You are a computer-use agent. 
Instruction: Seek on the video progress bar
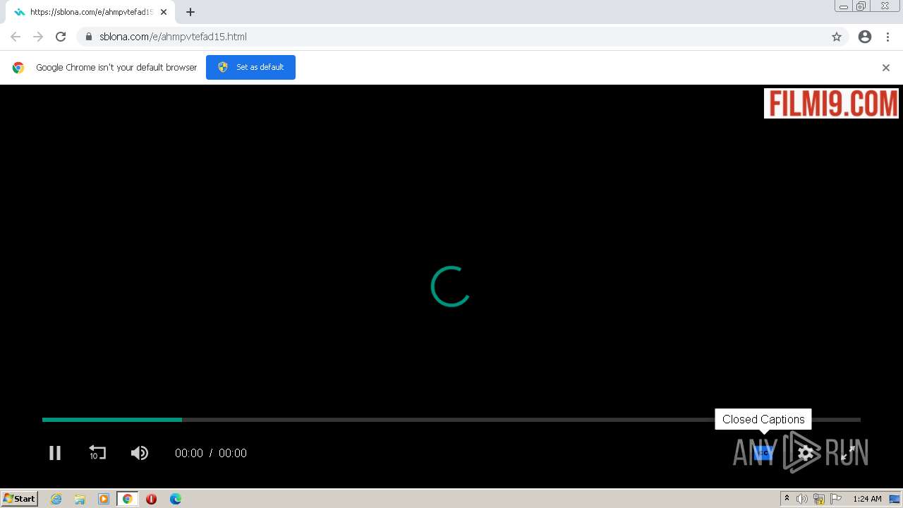tap(451, 420)
